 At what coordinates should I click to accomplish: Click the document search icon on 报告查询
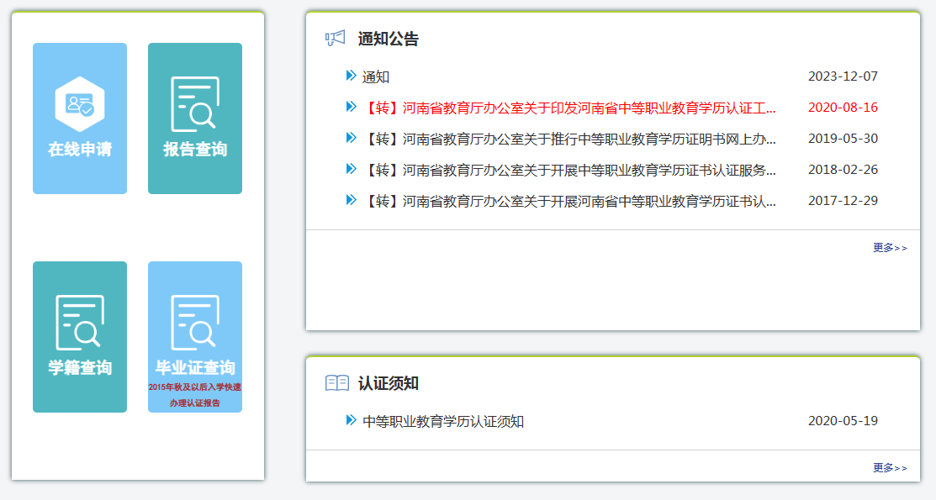[x=195, y=104]
